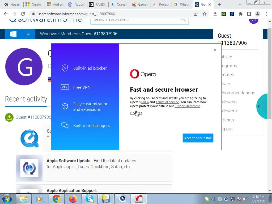Screen dimensions: 272x204
Task: Click the address bar URL
Action: 76,14
